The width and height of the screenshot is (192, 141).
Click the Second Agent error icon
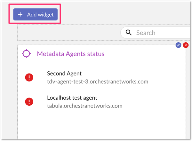(x=29, y=77)
